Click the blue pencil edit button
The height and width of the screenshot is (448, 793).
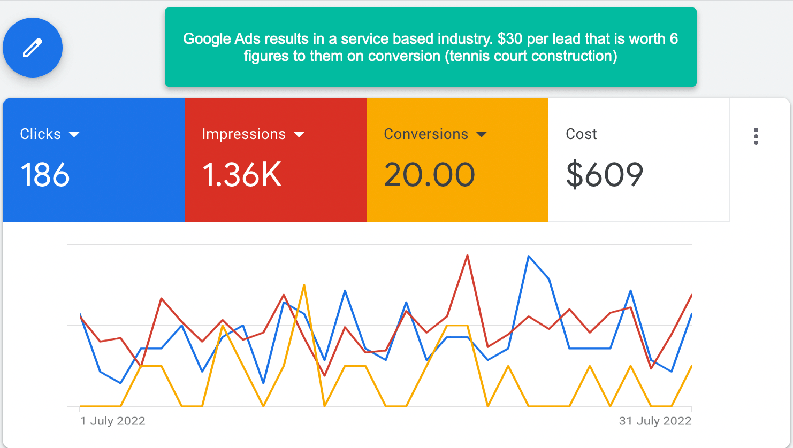point(33,48)
